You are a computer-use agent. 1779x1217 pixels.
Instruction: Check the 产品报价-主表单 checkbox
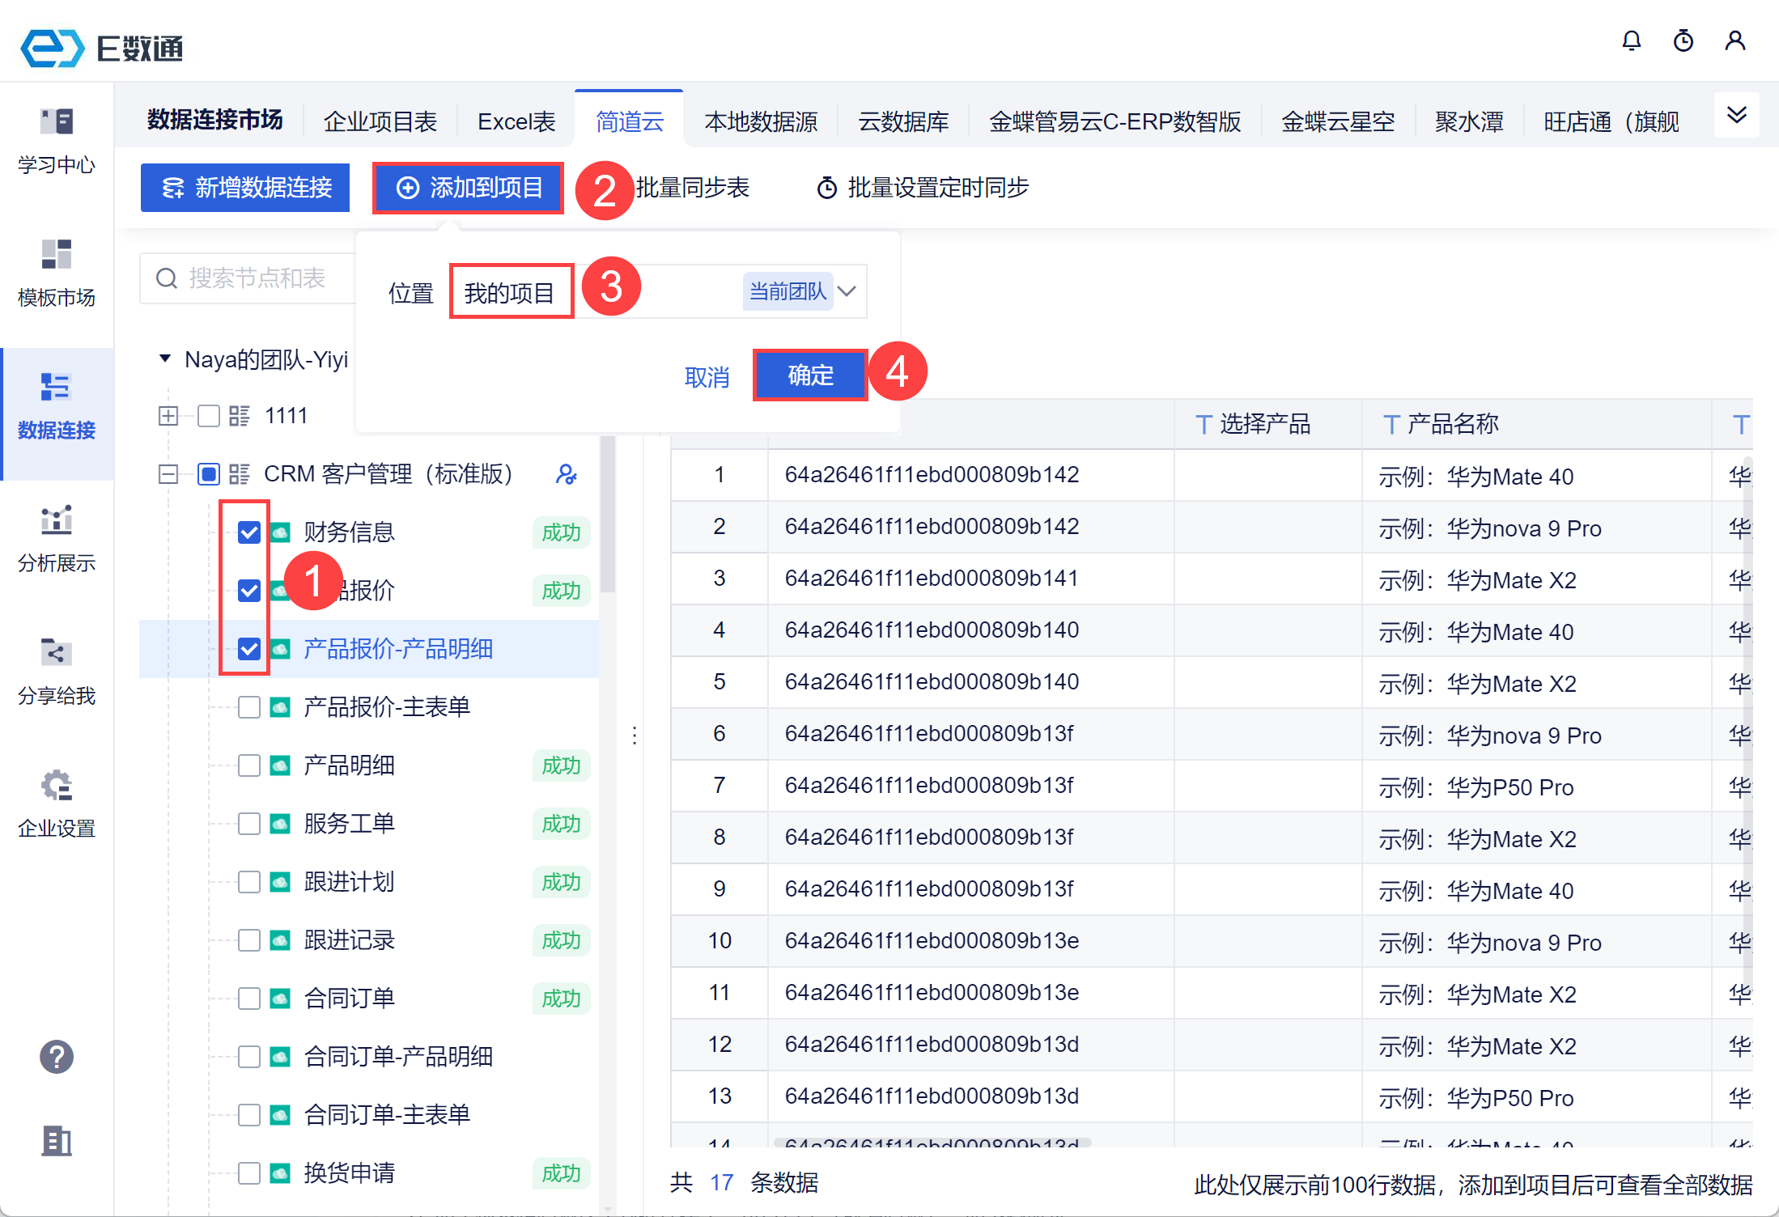click(249, 707)
